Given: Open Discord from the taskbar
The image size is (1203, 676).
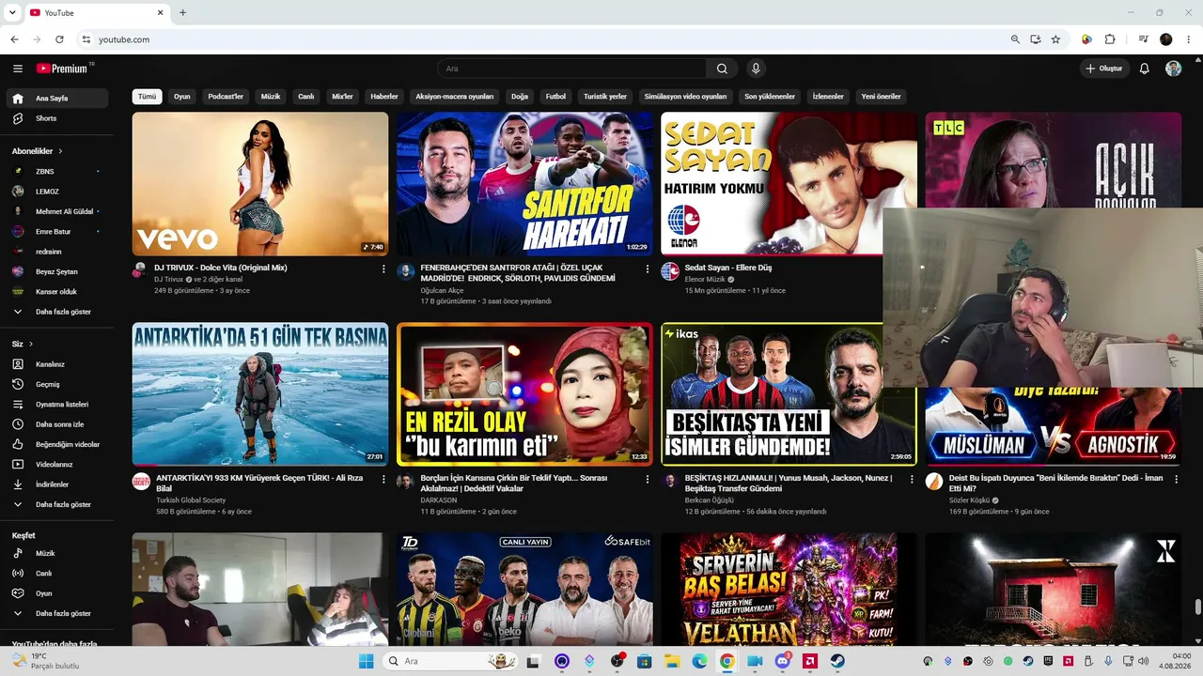Looking at the screenshot, I should 783,661.
